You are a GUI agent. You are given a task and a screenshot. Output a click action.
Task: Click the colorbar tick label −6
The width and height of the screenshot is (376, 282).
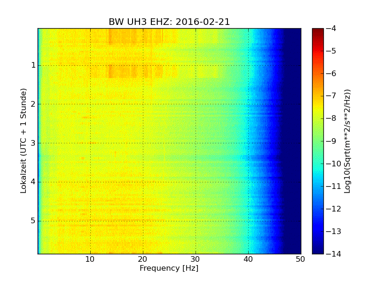pyautogui.click(x=331, y=73)
